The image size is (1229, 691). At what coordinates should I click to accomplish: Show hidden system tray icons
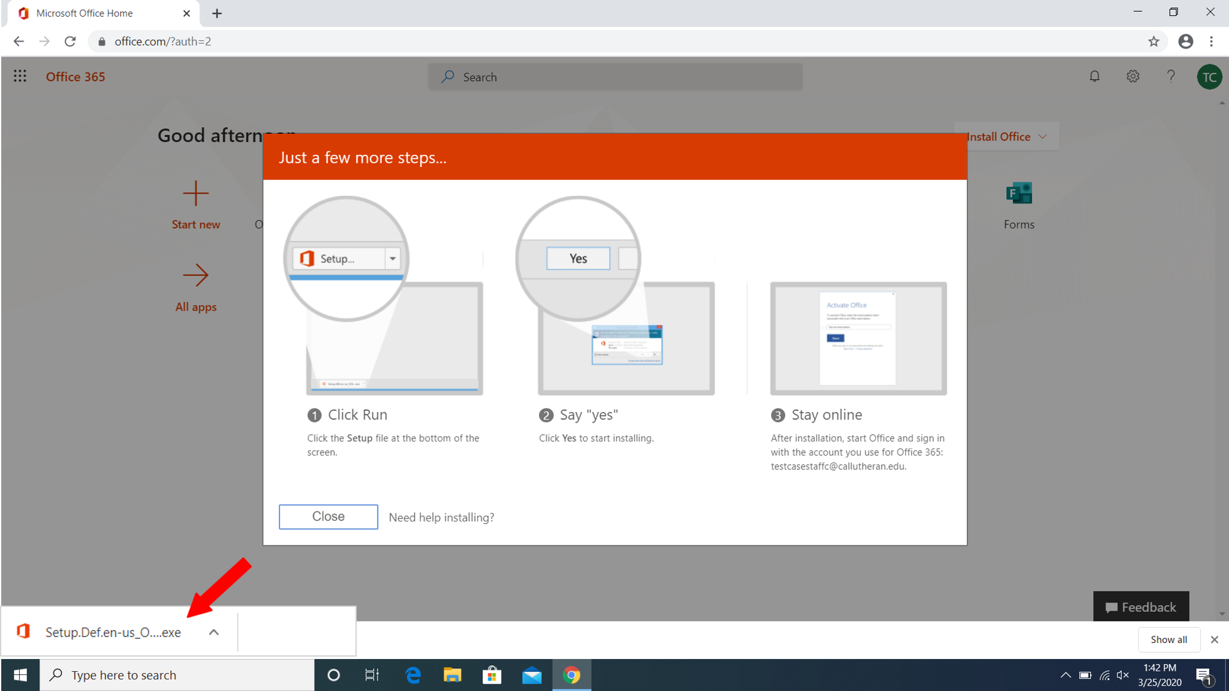click(x=1065, y=675)
